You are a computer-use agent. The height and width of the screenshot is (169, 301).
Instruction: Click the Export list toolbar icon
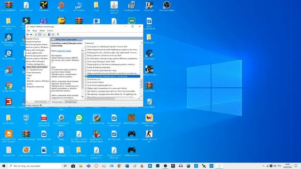click(44, 34)
